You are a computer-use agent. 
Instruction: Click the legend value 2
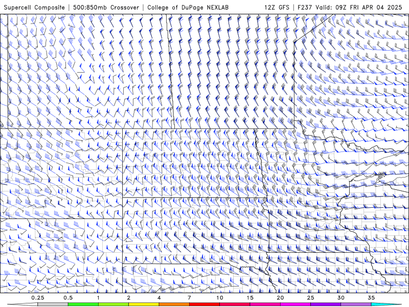coord(129,298)
